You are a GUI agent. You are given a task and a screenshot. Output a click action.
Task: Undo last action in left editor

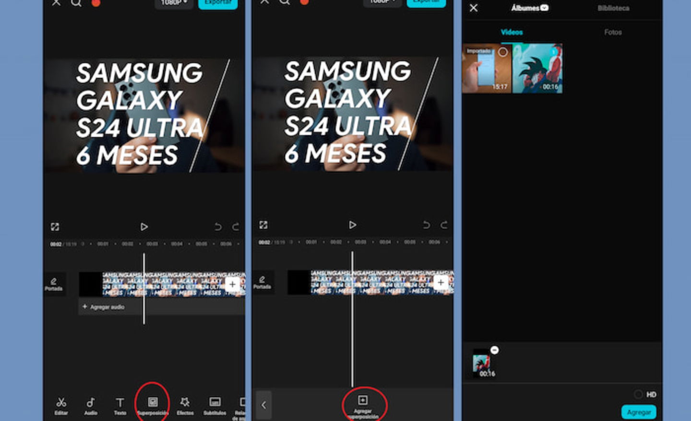click(218, 227)
